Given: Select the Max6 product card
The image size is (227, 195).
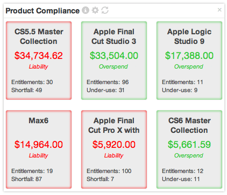Looking at the screenshot, I should (39, 149).
